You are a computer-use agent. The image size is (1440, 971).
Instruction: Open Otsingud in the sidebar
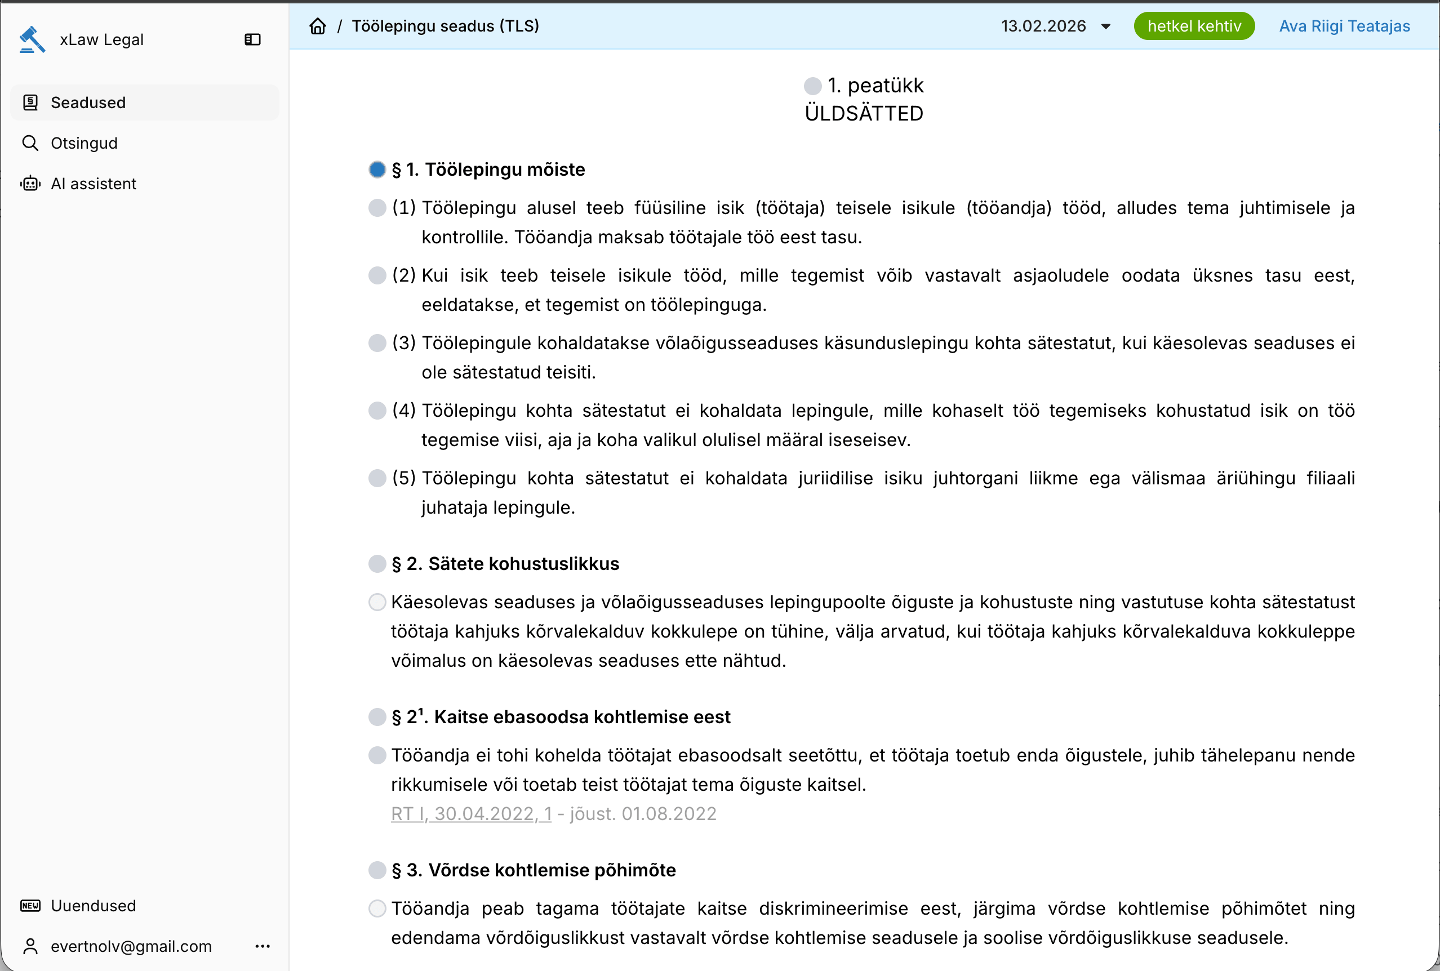point(85,143)
